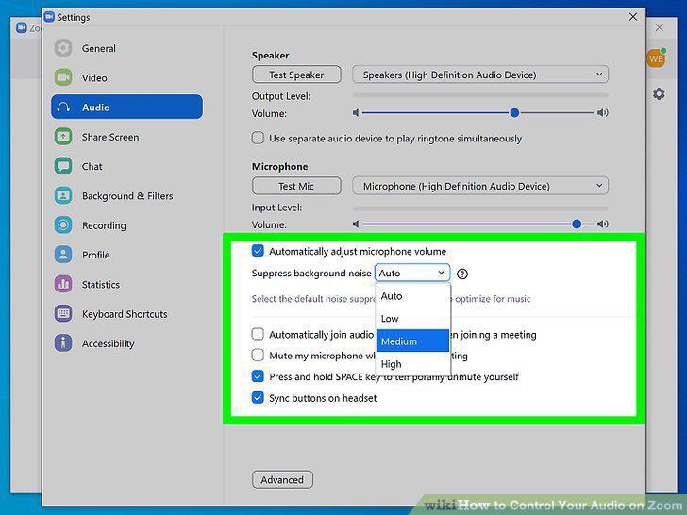This screenshot has width=687, height=515.
Task: Switch to the Video settings tab
Action: pyautogui.click(x=127, y=77)
